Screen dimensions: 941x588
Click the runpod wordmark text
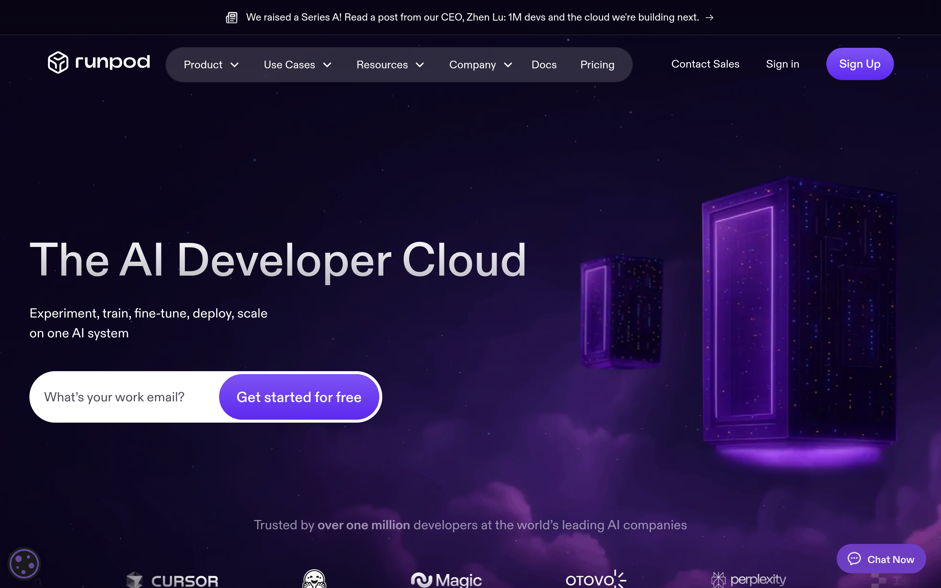pyautogui.click(x=112, y=62)
